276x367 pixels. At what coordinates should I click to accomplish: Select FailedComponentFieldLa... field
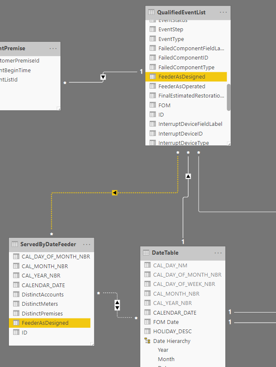(x=191, y=49)
